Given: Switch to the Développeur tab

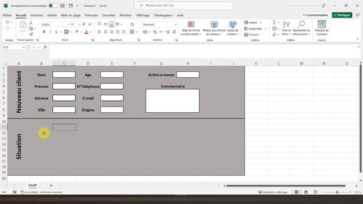Looking at the screenshot, I should [163, 15].
